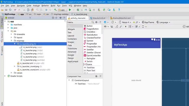Open the design surface layers dropdown
The width and height of the screenshot is (189, 106).
coord(106,22)
